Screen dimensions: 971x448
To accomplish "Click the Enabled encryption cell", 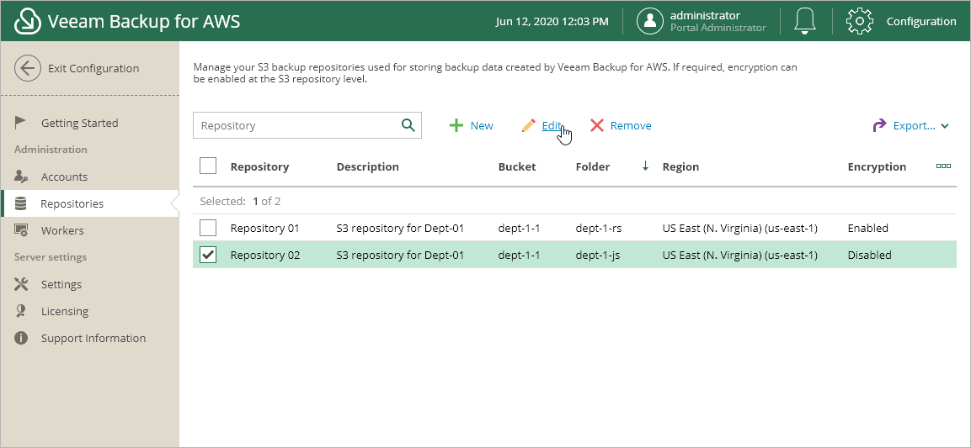I will [x=867, y=228].
